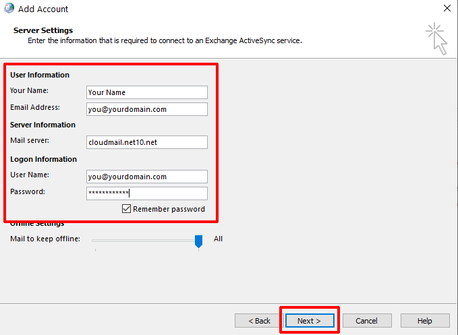Click into the Email Address input box

coord(146,109)
